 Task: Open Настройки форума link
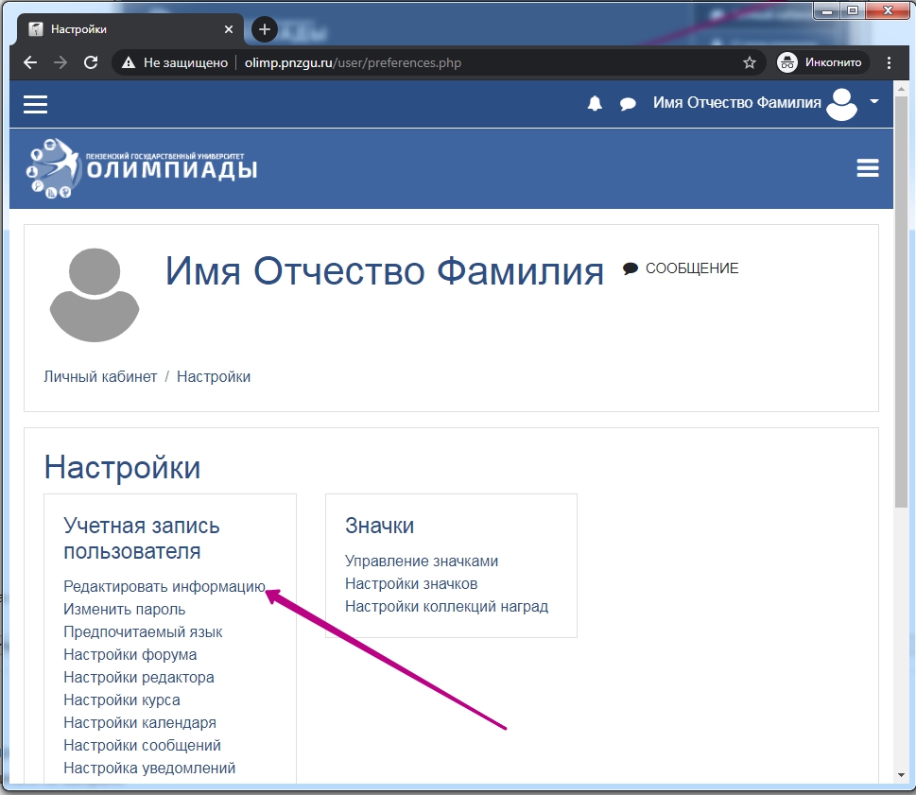click(x=130, y=655)
